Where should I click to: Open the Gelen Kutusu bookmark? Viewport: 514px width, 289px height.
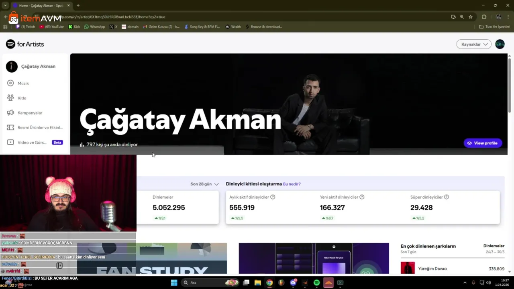click(161, 27)
